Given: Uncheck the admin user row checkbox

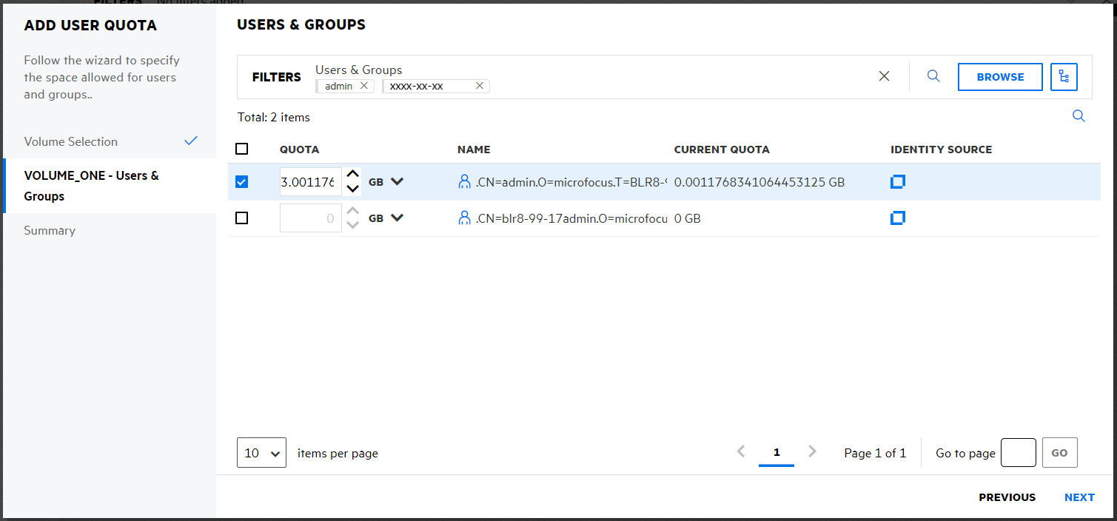Looking at the screenshot, I should pyautogui.click(x=241, y=182).
